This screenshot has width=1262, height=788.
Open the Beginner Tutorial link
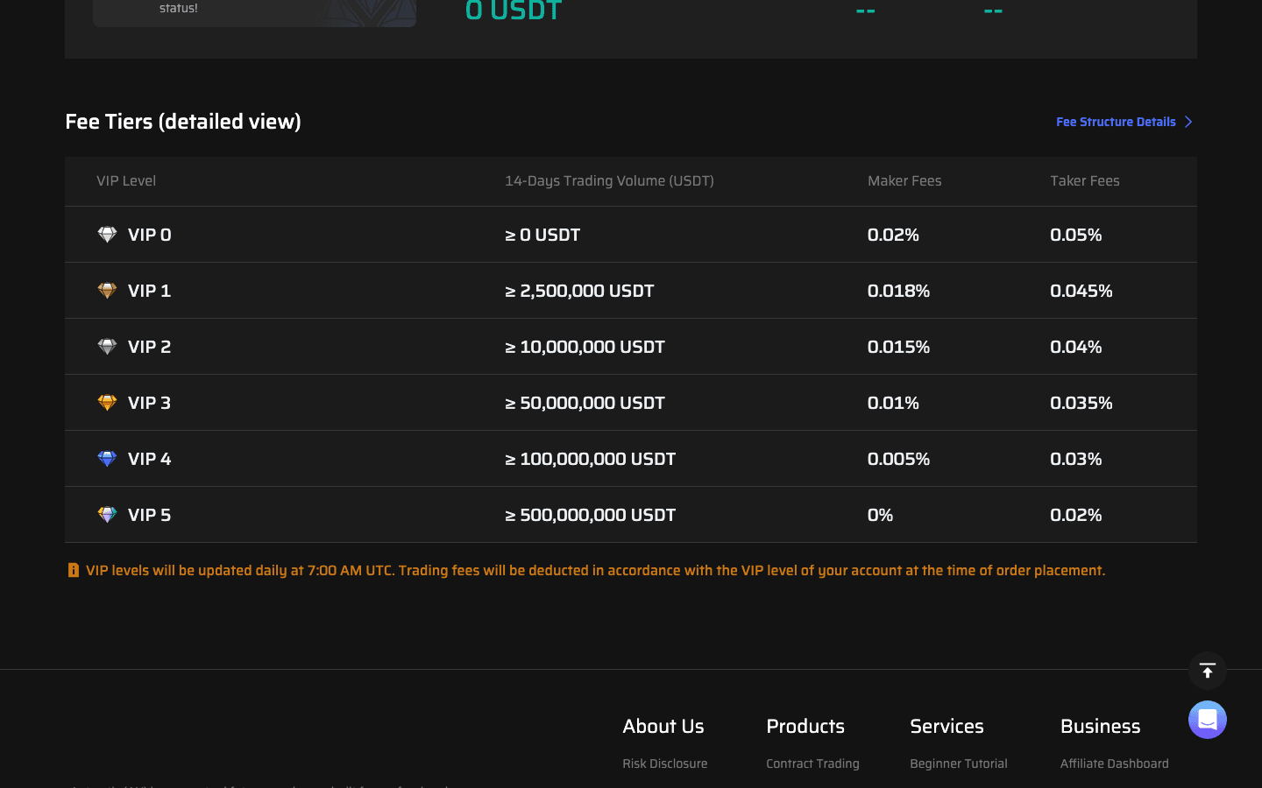click(959, 763)
